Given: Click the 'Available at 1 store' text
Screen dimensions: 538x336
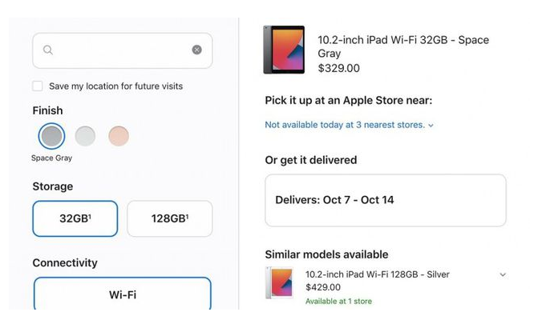Looking at the screenshot, I should click(338, 302).
